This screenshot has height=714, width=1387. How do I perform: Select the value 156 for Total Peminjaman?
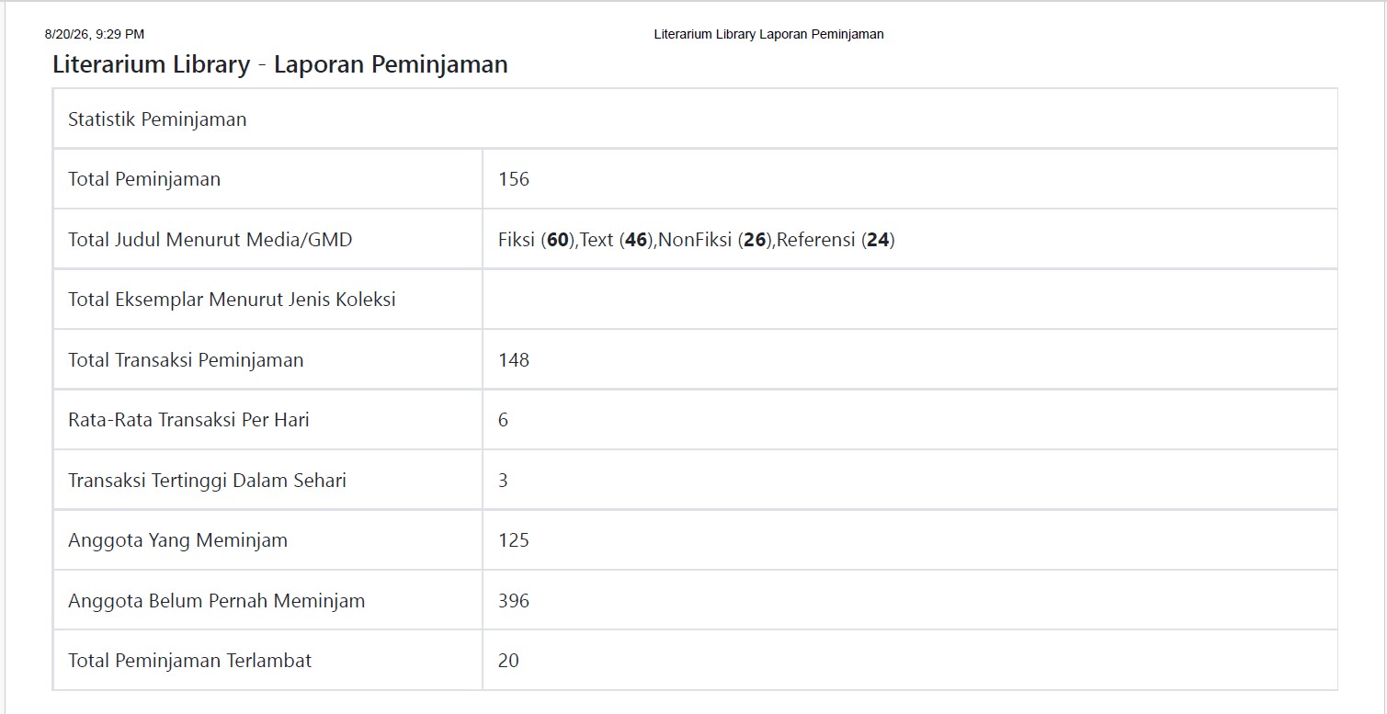[x=514, y=179]
